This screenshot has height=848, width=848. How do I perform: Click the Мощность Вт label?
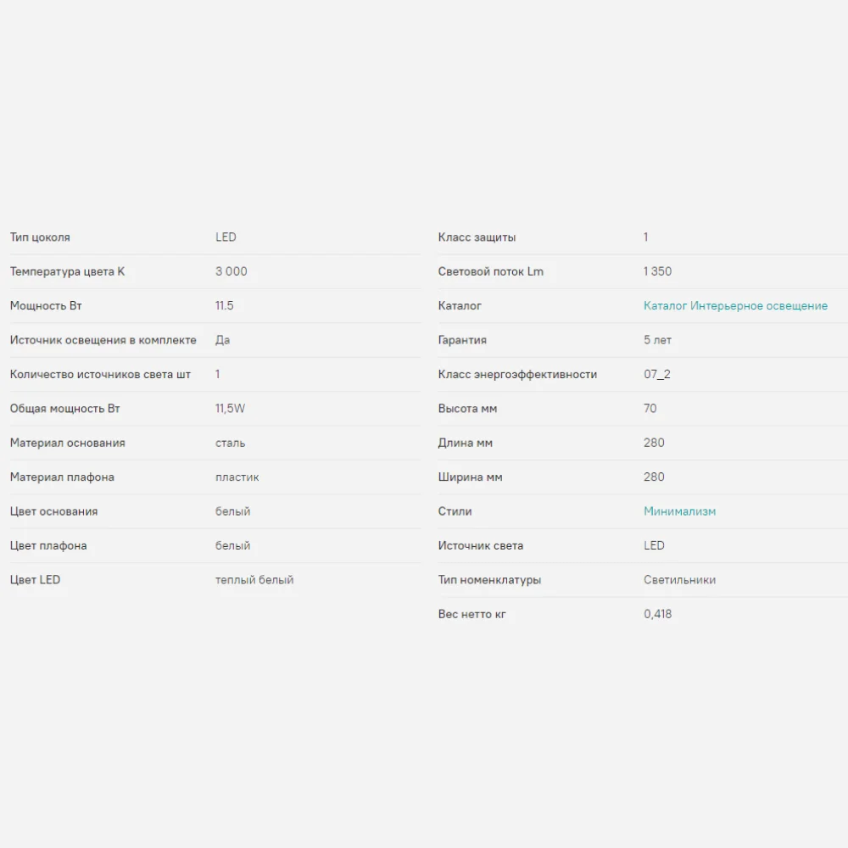(x=46, y=306)
